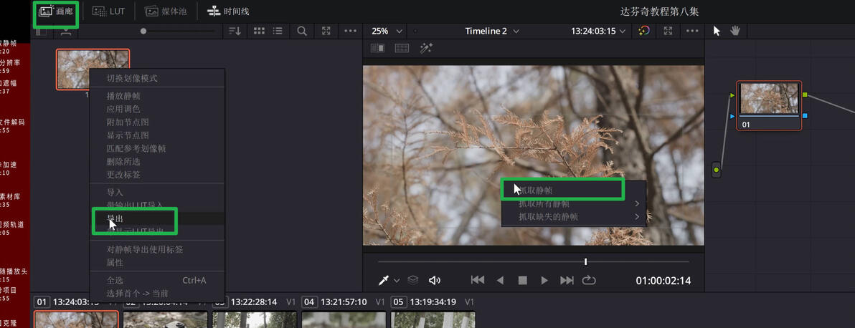Viewport: 855px width, 328px height.
Task: Choose 更改标签 in the context menu
Action: click(x=123, y=174)
